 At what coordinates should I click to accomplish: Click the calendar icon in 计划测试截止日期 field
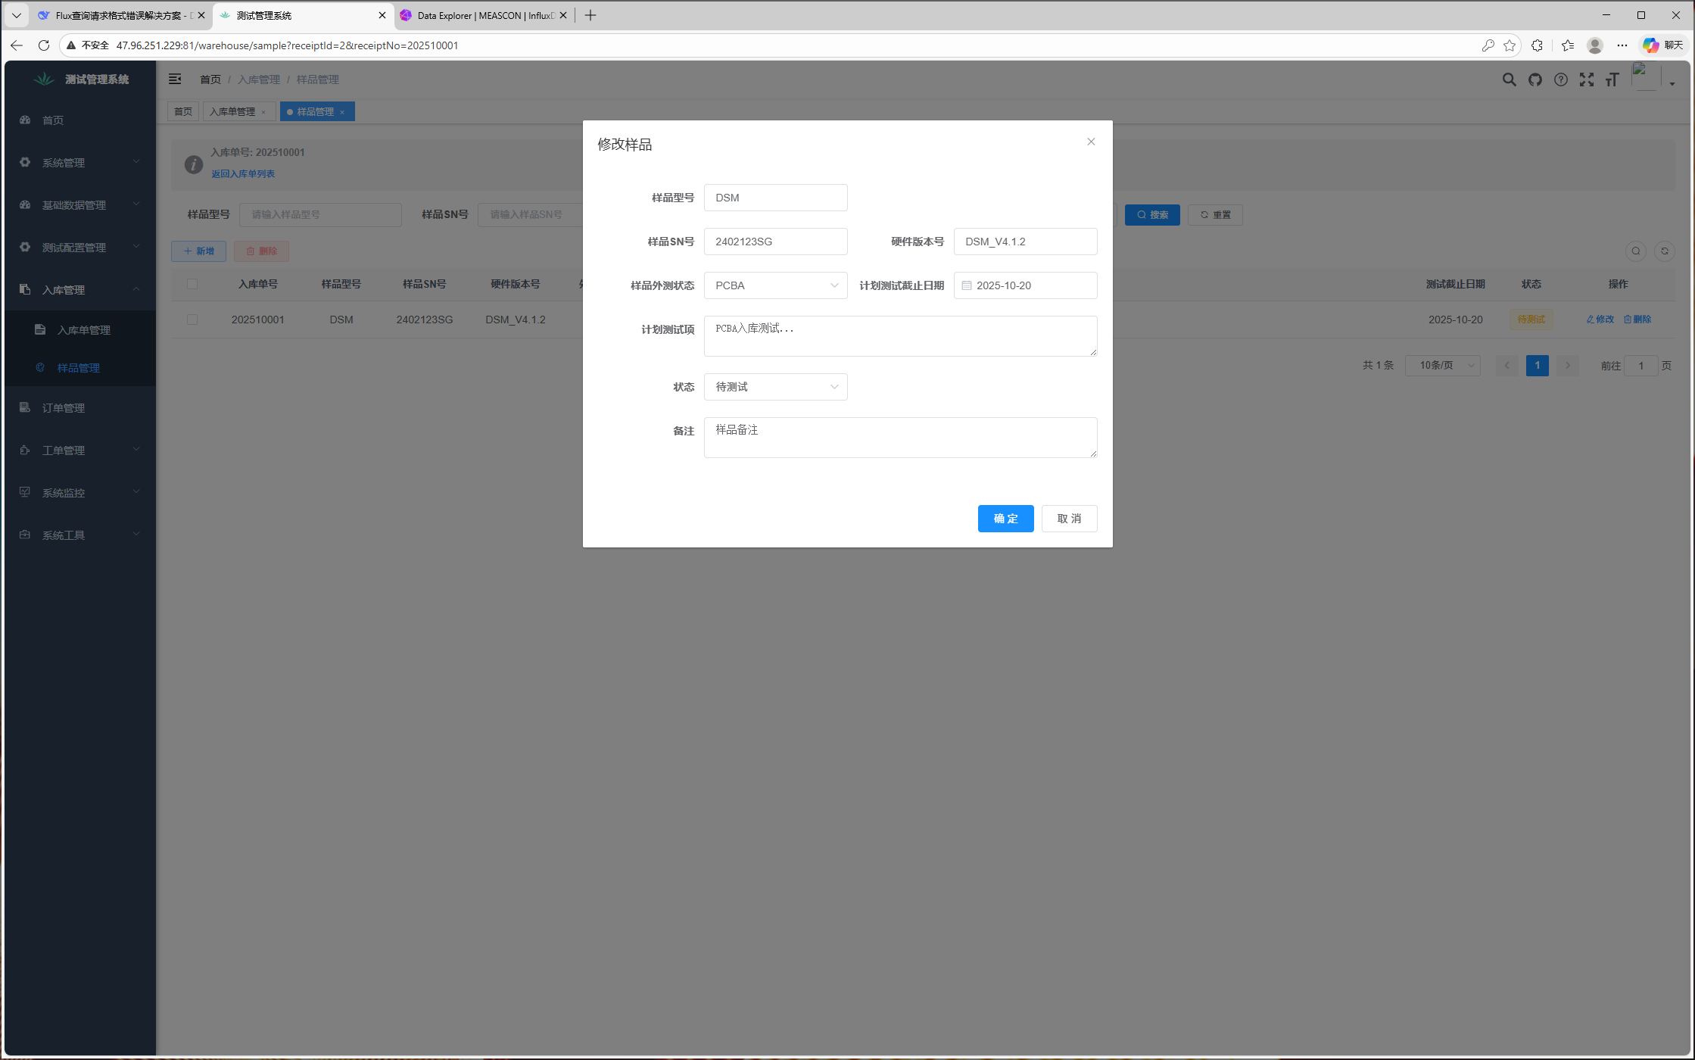(967, 285)
